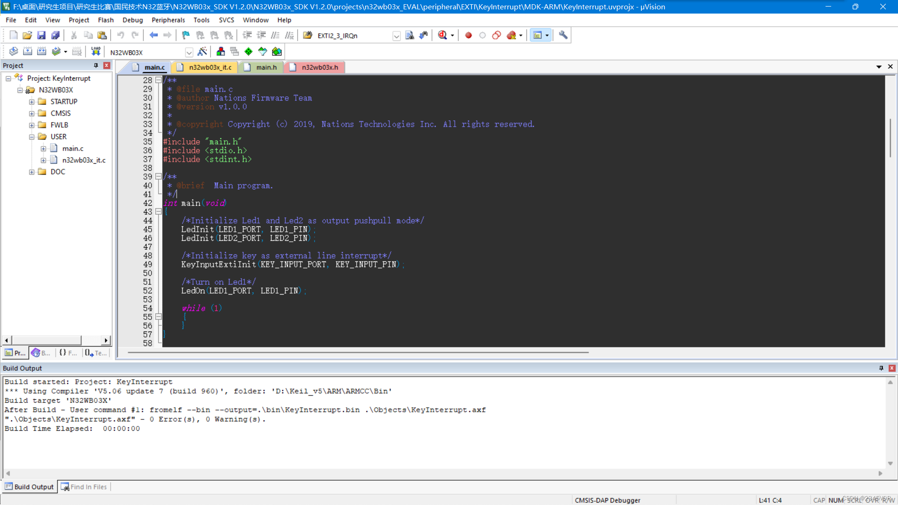The image size is (898, 505).
Task: Collapse the USER folder node
Action: click(32, 137)
